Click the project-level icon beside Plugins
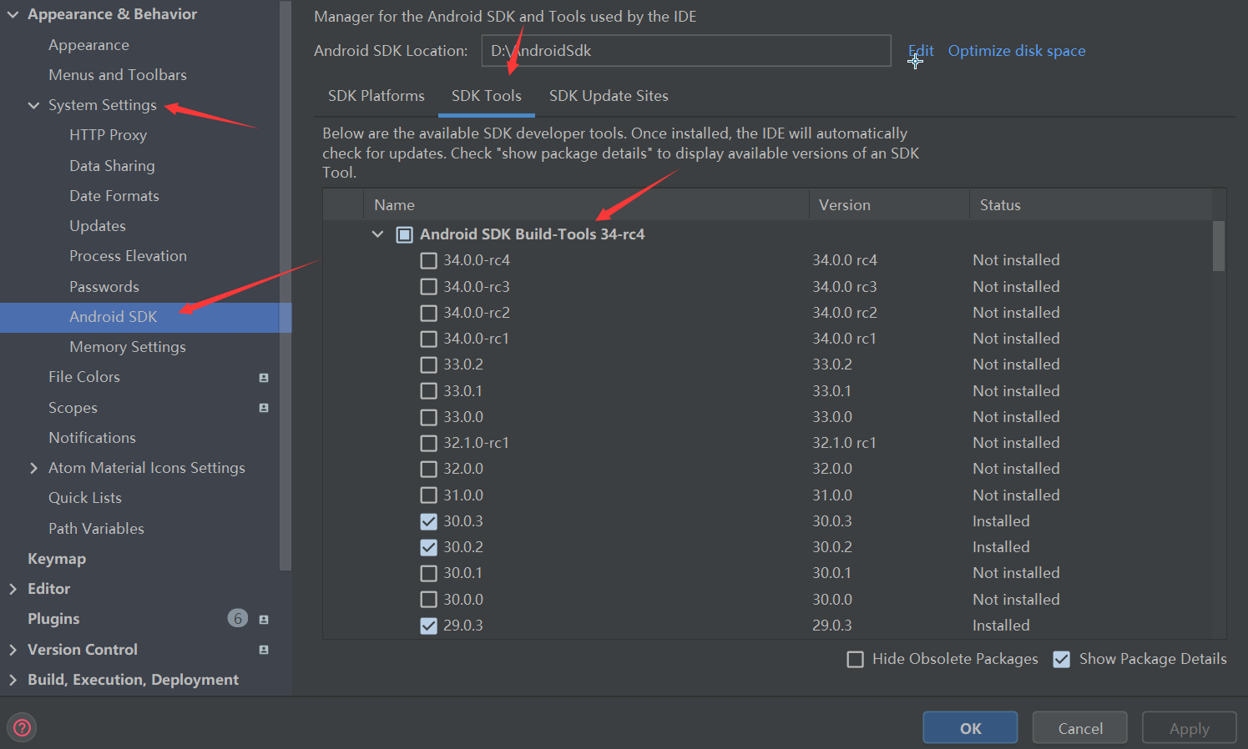 coord(264,620)
